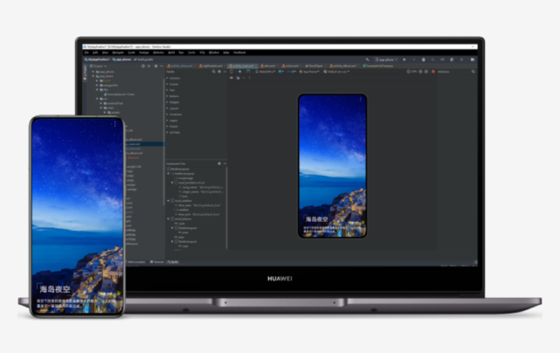Minimize the Palette panel
The height and width of the screenshot is (353, 560).
coord(225,72)
